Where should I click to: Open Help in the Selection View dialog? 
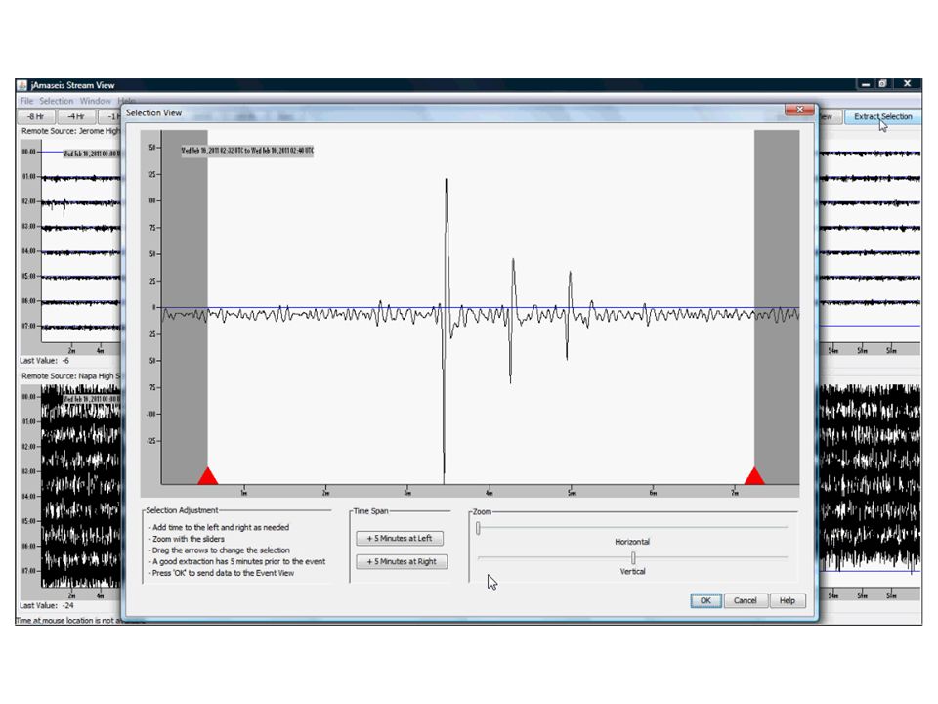788,600
